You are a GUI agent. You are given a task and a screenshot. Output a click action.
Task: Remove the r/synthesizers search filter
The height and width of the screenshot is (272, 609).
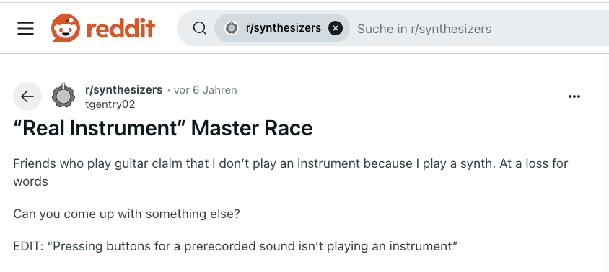point(336,28)
